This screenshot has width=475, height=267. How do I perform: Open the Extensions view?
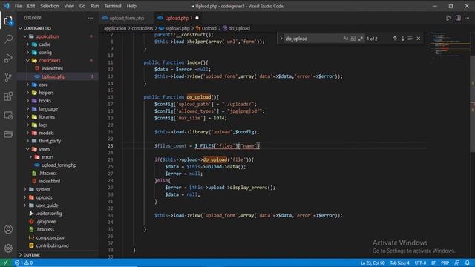click(8, 96)
